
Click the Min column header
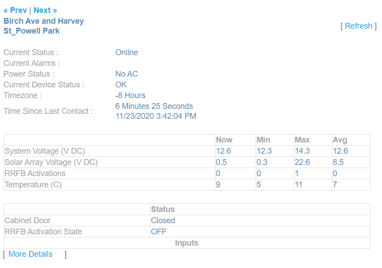(263, 140)
